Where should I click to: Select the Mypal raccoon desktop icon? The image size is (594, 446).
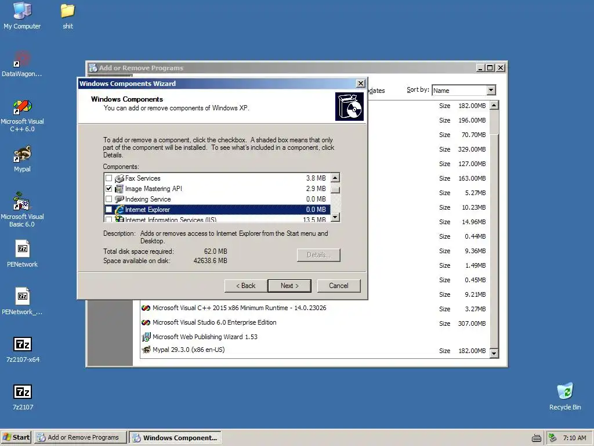point(22,154)
